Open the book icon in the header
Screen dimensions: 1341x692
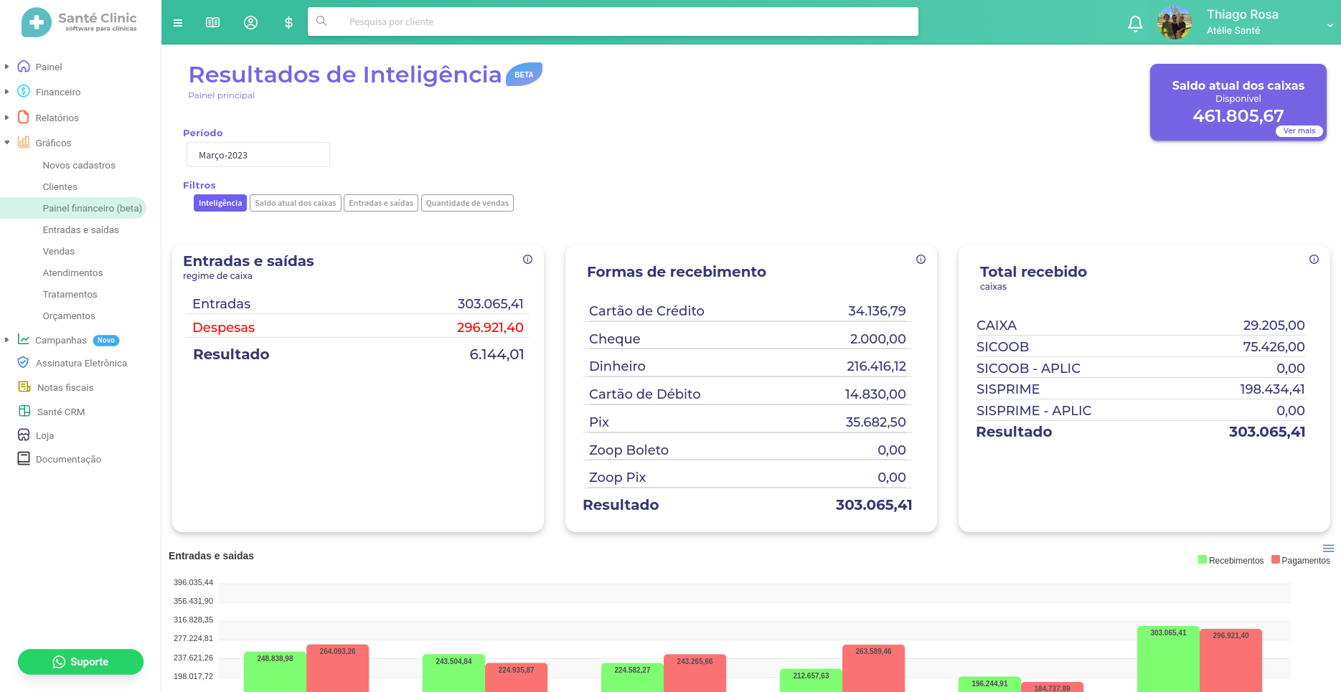tap(212, 23)
